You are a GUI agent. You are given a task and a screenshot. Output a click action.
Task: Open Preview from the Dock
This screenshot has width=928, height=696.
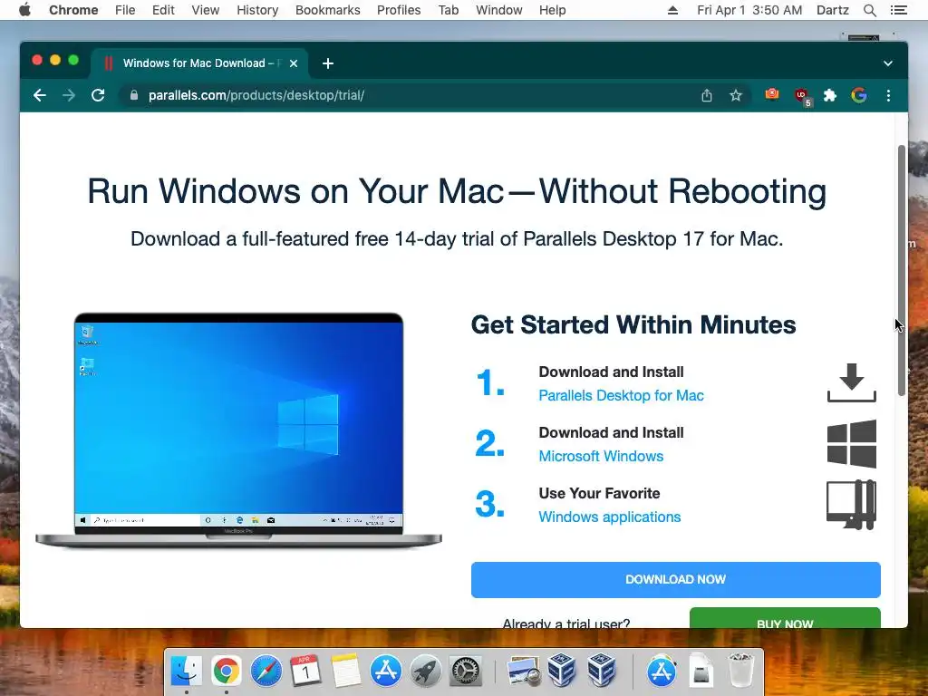point(523,672)
